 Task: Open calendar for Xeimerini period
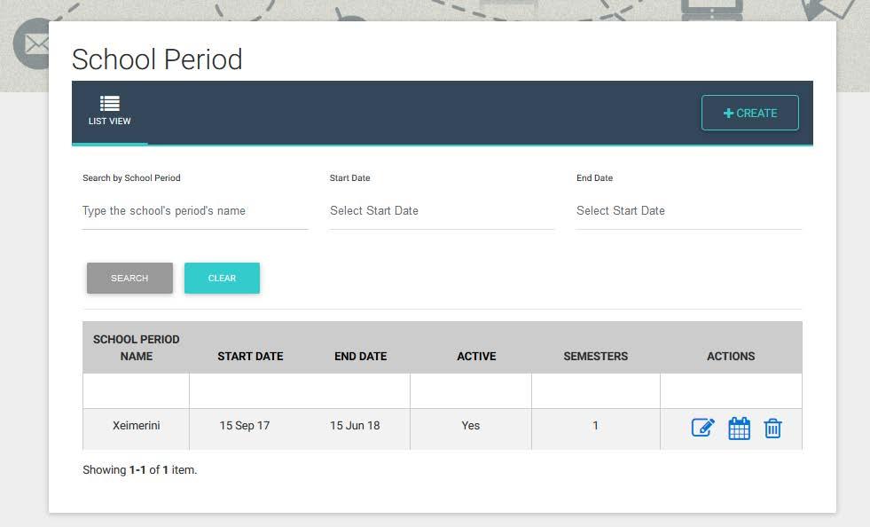pos(739,429)
